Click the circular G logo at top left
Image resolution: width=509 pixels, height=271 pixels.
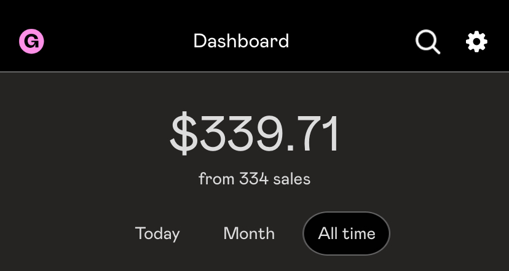click(x=31, y=42)
